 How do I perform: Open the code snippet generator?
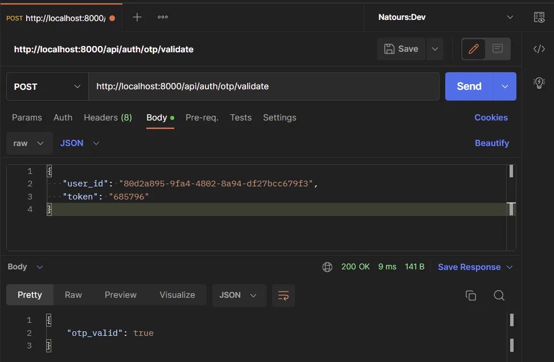pos(539,49)
